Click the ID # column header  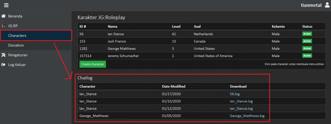coord(82,27)
